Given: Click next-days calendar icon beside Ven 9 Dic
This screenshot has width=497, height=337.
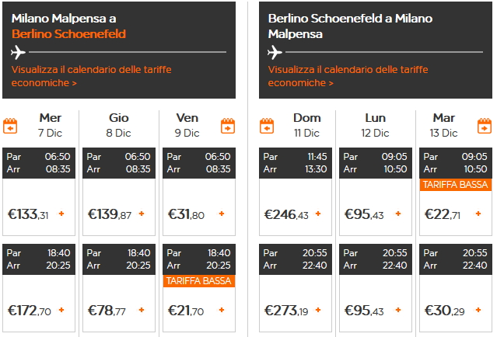Looking at the screenshot, I should [x=228, y=125].
